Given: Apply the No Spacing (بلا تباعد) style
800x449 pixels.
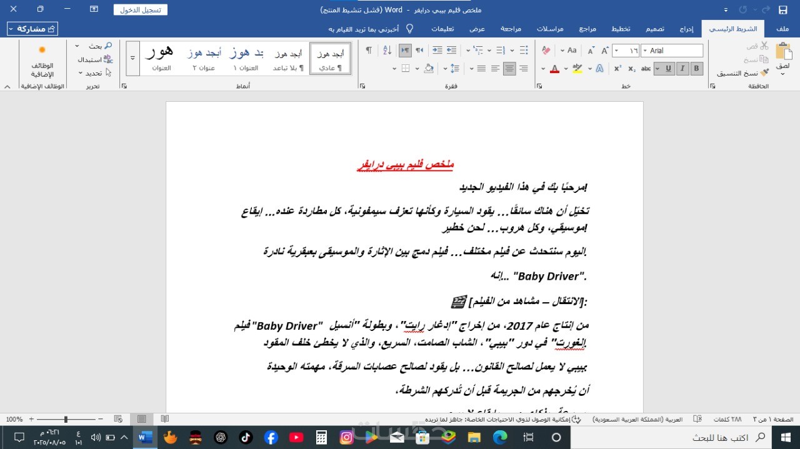Looking at the screenshot, I should pos(288,59).
